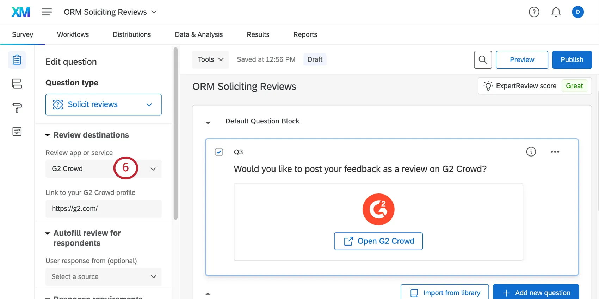Click the survey title ORM Soliciting Reviews
Viewport: 599px width, 299px height.
[244, 87]
